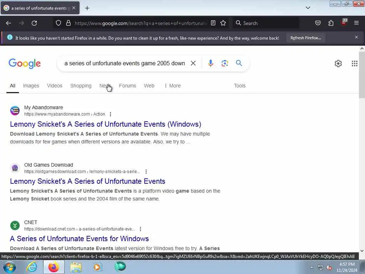Open the Firefox extensions puzzle icon

(x=331, y=23)
